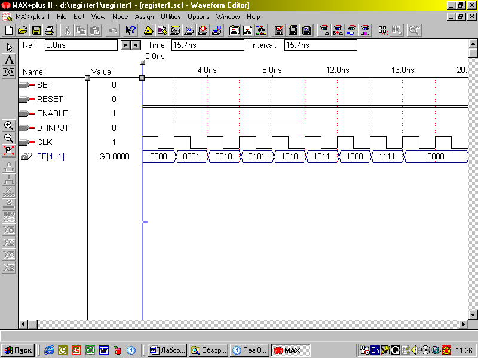Click the Zoom Out magnifier tool
This screenshot has width=478, height=358.
pyautogui.click(x=9, y=138)
